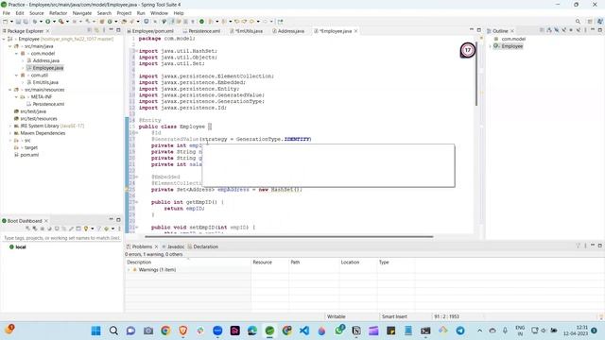Open the New file dropdown arrow
Image resolution: width=605 pixels, height=340 pixels.
coord(11,22)
